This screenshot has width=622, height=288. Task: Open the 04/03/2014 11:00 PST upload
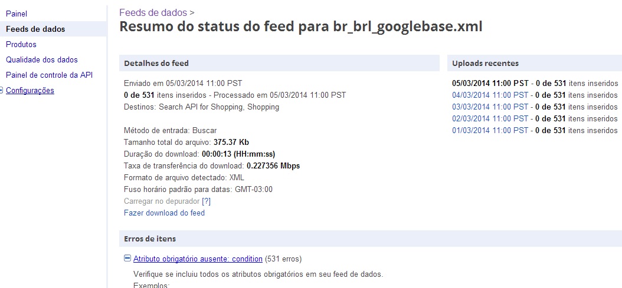click(490, 95)
